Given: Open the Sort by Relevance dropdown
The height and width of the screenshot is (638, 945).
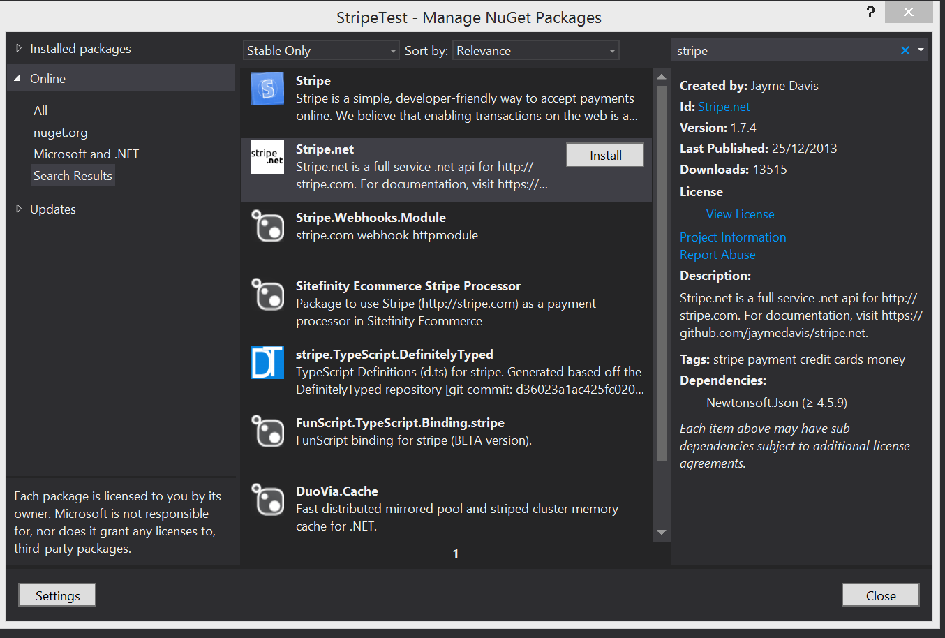Looking at the screenshot, I should pyautogui.click(x=536, y=50).
